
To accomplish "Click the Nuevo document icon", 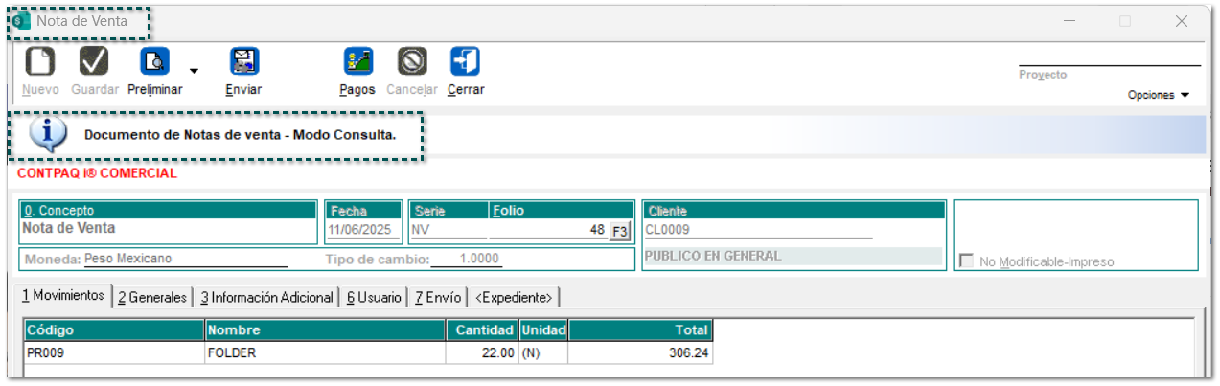I will (40, 61).
